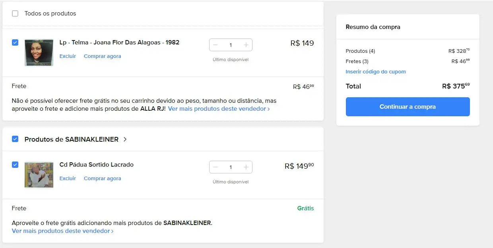The image size is (493, 248).
Task: Open 'Ver mais produtos' for SABINAKLEINER
Action: [x=62, y=231]
